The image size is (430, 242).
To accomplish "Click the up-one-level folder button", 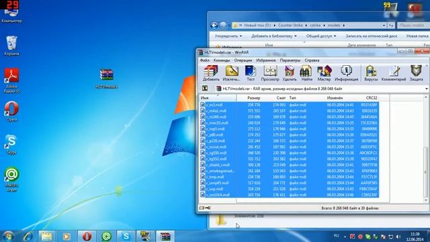I will click(205, 88).
